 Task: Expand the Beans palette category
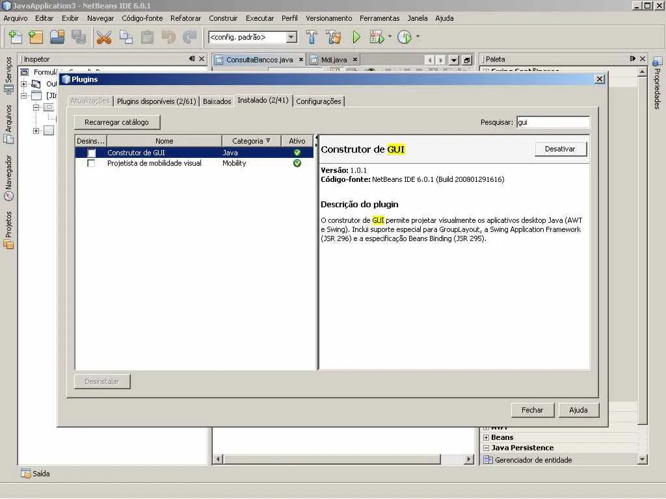(486, 437)
